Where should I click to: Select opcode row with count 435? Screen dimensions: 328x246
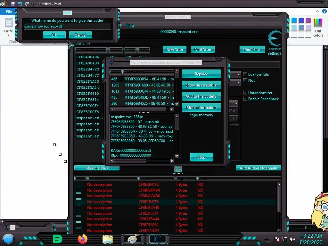tap(142, 97)
